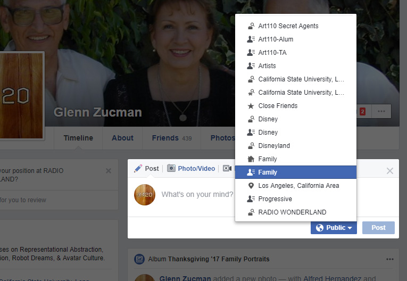Click the blue Post submit button
Image resolution: width=407 pixels, height=281 pixels.
378,227
